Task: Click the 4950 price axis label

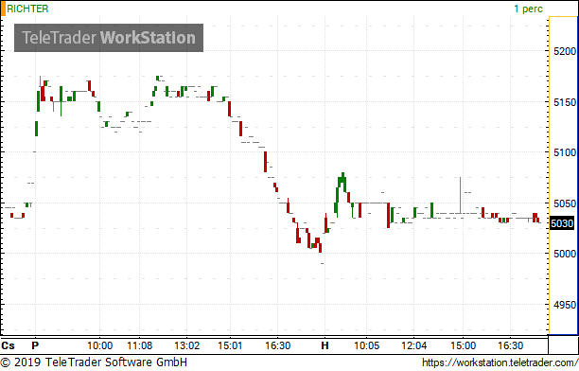Action: click(x=565, y=306)
